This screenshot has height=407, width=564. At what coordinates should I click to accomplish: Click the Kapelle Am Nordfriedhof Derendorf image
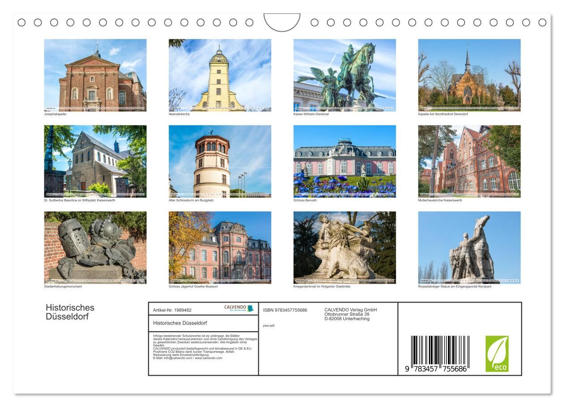469,75
